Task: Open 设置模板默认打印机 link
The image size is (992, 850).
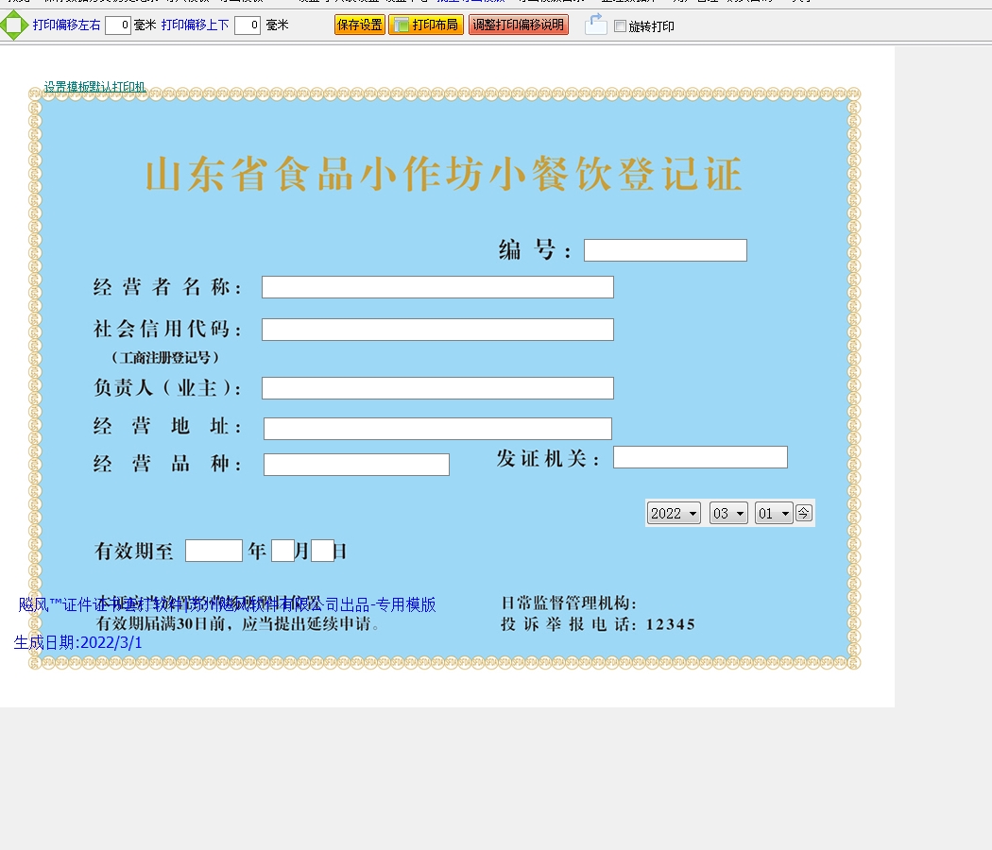Action: [x=94, y=87]
